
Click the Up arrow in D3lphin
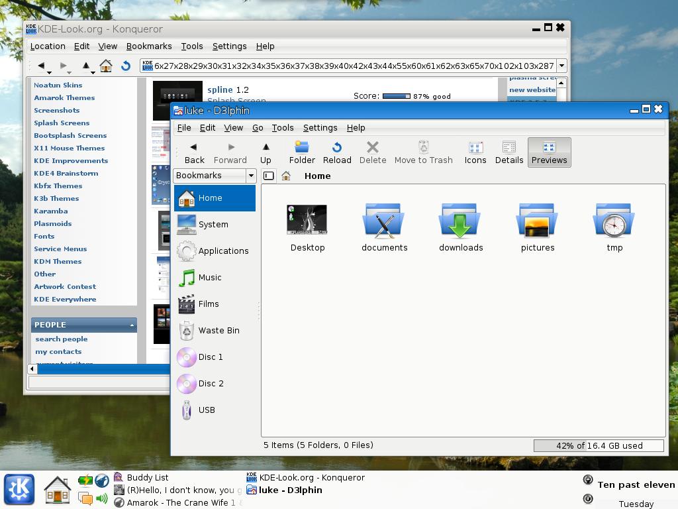[x=266, y=153]
